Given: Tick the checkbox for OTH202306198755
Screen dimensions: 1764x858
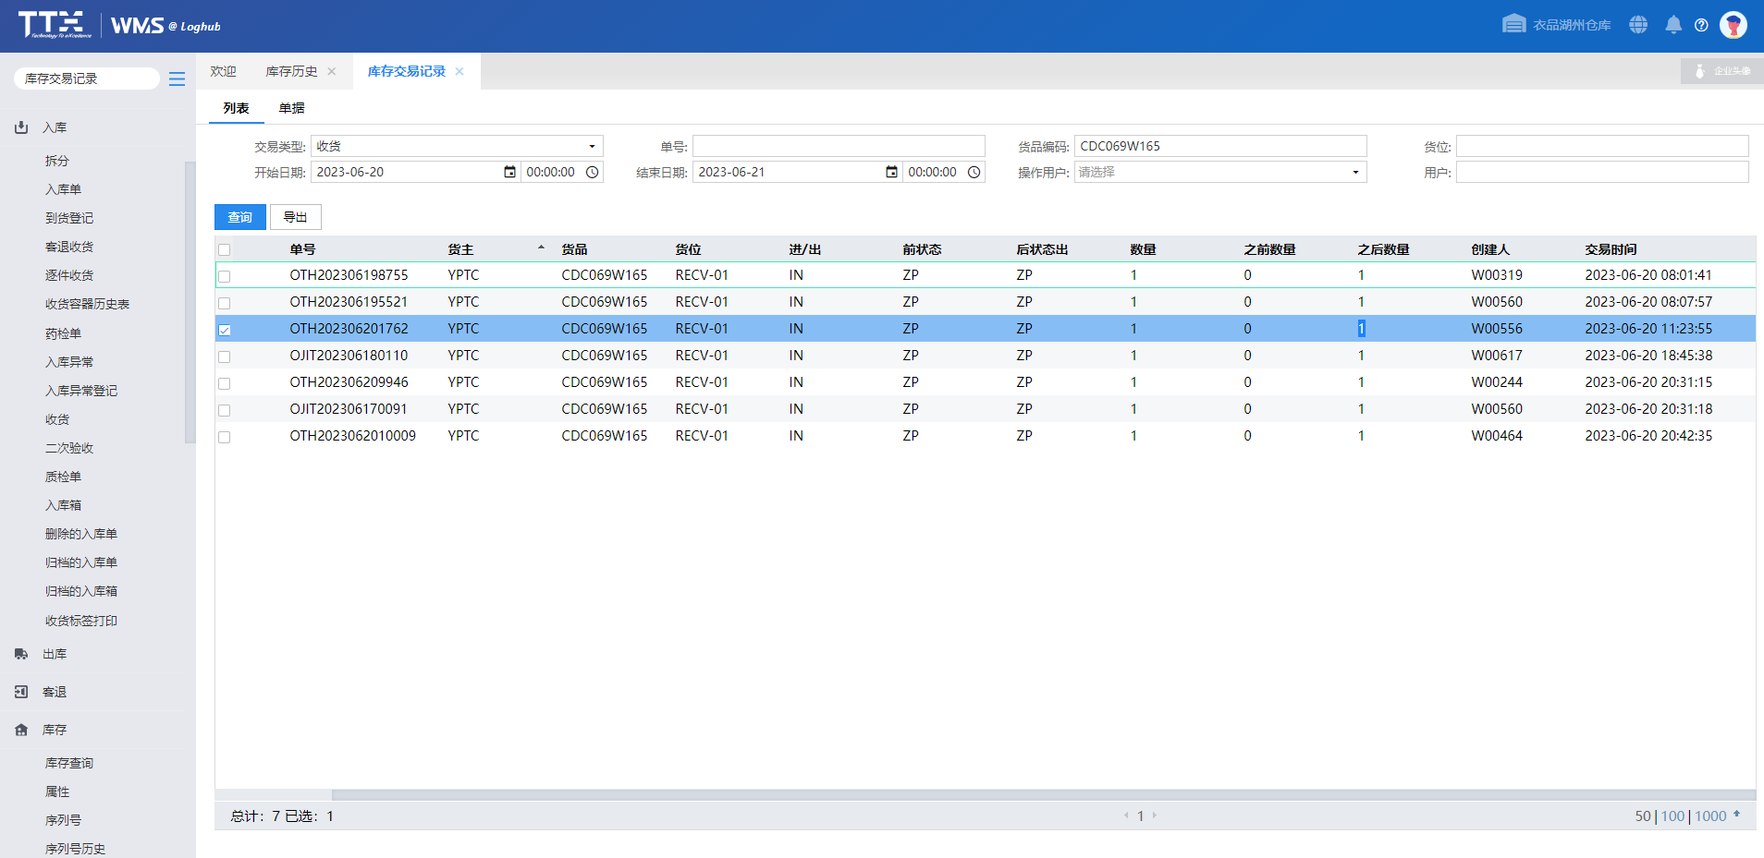Looking at the screenshot, I should click(225, 276).
